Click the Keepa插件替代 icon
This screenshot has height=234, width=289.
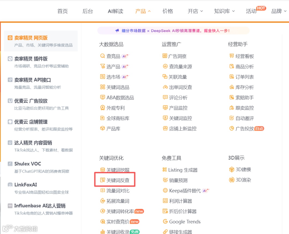pyautogui.click(x=165, y=190)
